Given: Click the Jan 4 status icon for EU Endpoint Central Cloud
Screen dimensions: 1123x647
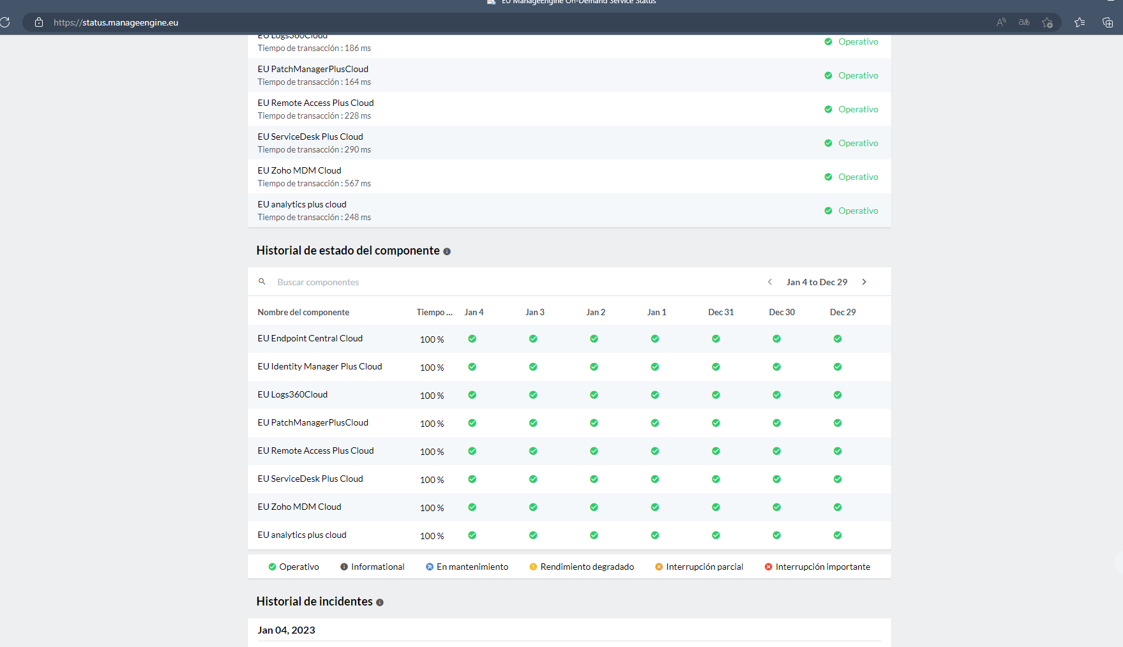Looking at the screenshot, I should [472, 339].
